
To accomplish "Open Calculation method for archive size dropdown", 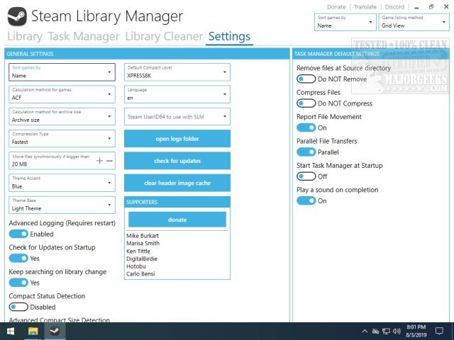I will (x=62, y=116).
